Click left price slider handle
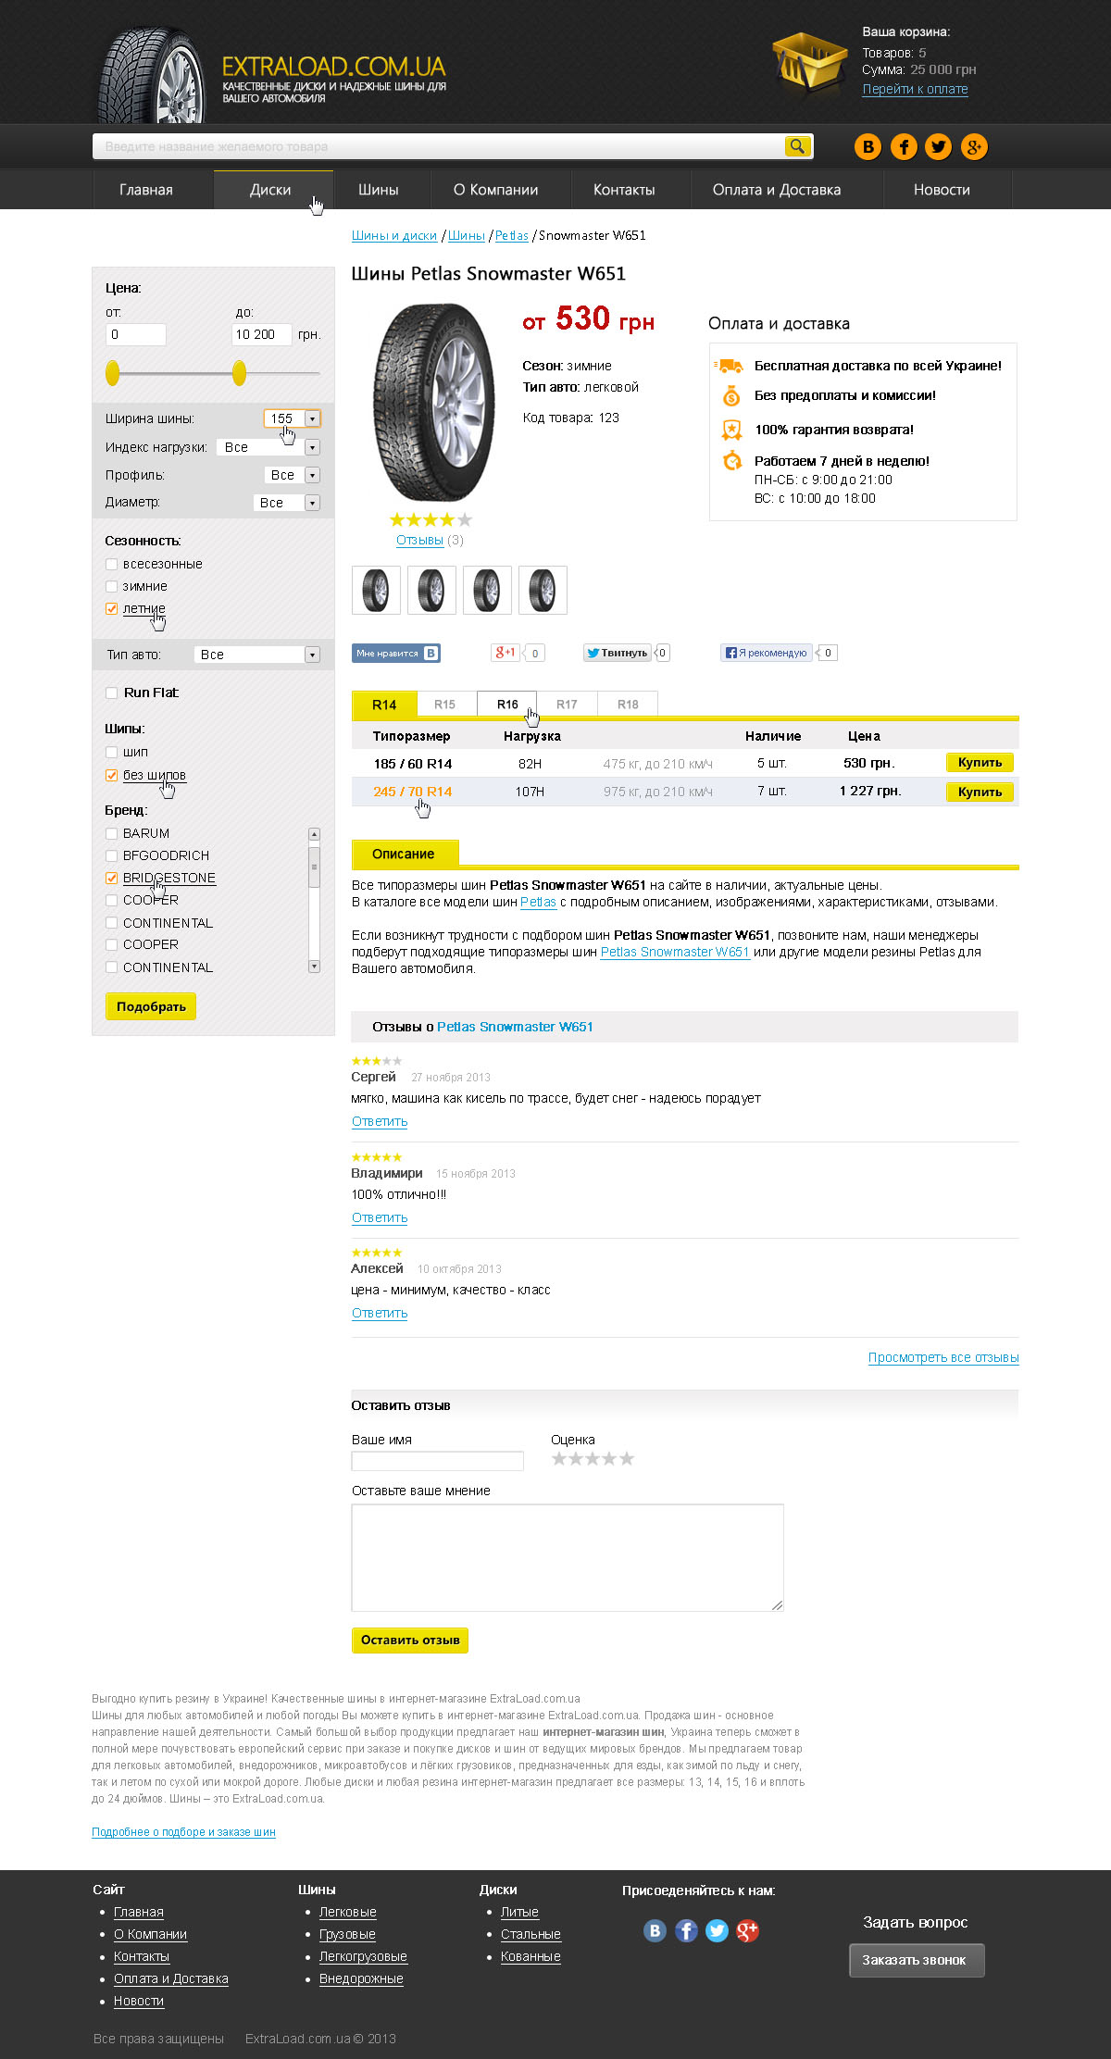 [113, 373]
